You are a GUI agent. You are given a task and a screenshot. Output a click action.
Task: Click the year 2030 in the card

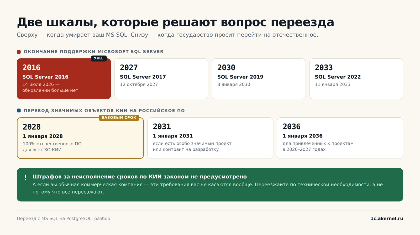click(x=226, y=68)
